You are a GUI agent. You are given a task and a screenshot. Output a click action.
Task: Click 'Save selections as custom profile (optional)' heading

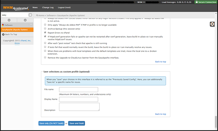67,72
